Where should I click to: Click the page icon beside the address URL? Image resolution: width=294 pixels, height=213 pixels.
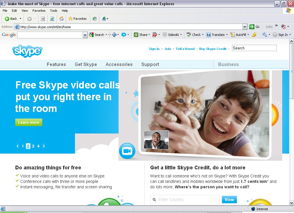(x=17, y=27)
